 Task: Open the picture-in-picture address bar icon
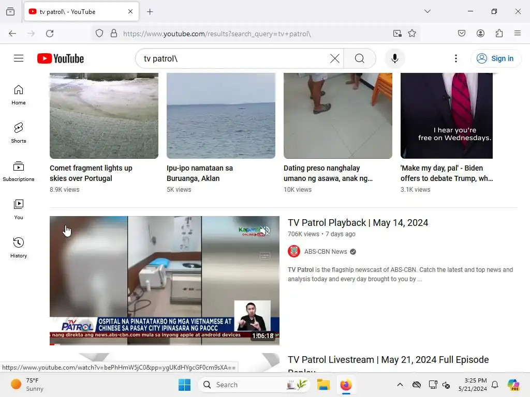pyautogui.click(x=397, y=34)
